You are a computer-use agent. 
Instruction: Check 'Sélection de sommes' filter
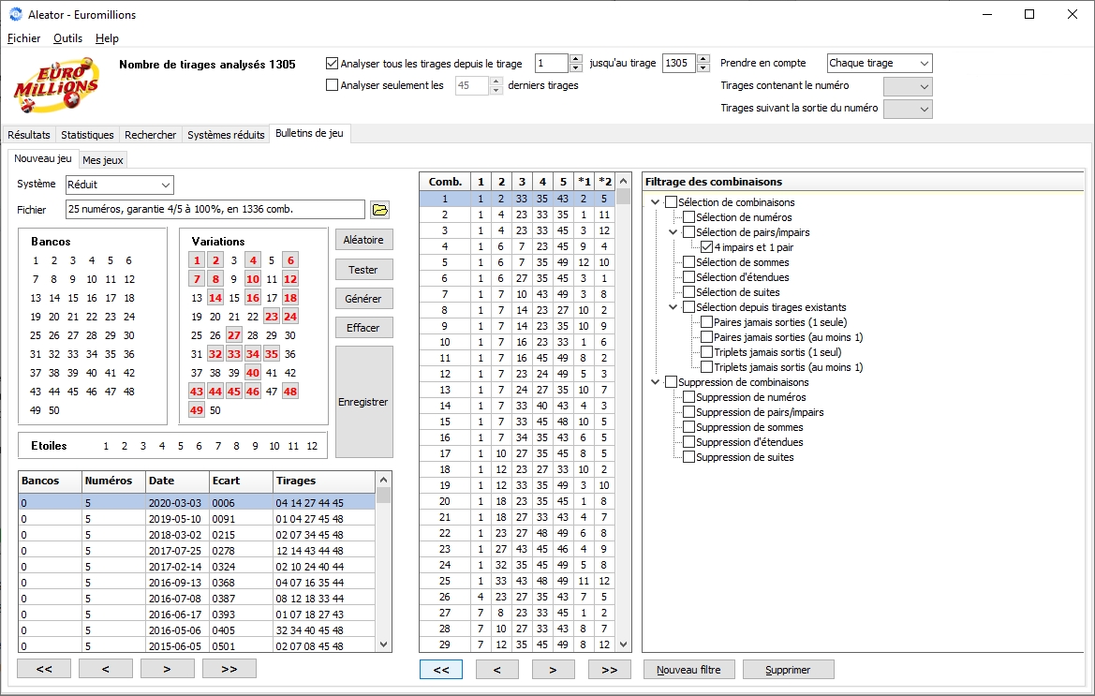(688, 262)
